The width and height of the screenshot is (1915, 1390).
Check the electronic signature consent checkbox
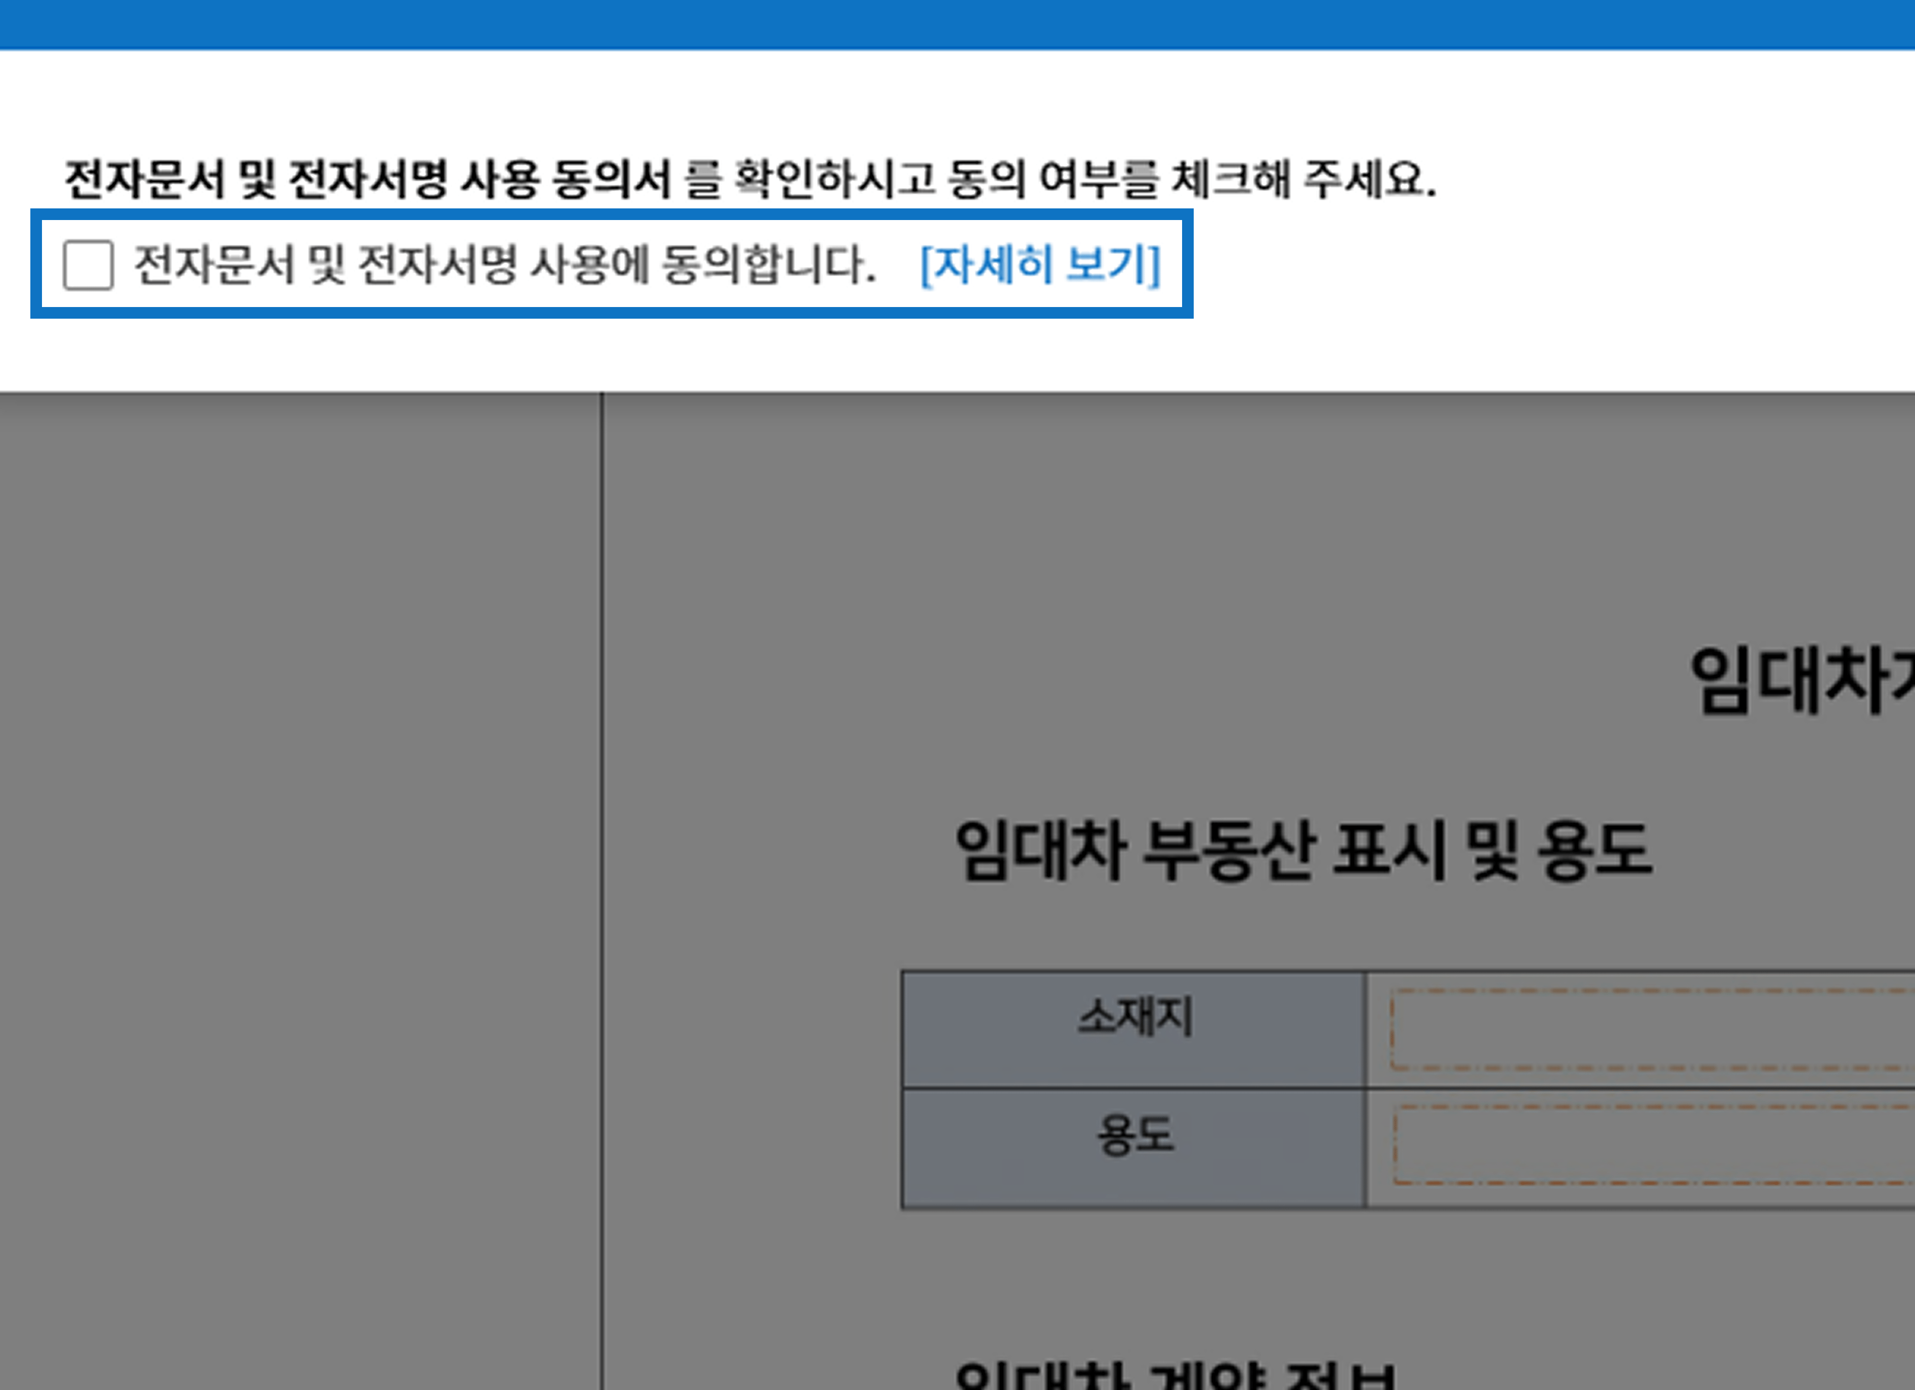pyautogui.click(x=88, y=265)
